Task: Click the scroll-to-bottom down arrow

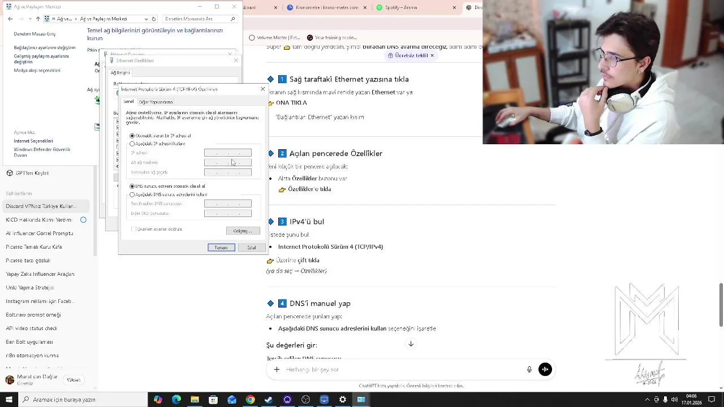Action: tap(411, 344)
